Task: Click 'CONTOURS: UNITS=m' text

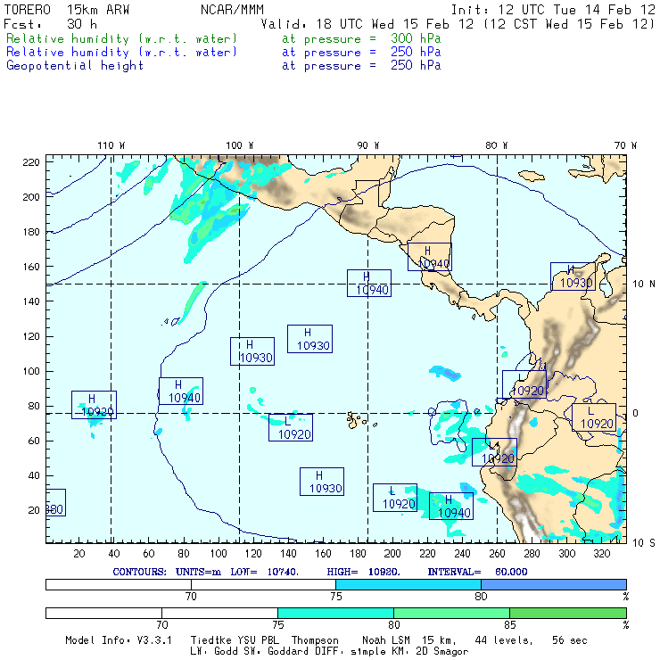Action: click(167, 572)
